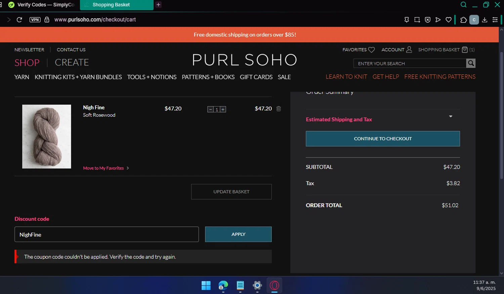Click the snapshot capture icon in toolbar

(417, 20)
